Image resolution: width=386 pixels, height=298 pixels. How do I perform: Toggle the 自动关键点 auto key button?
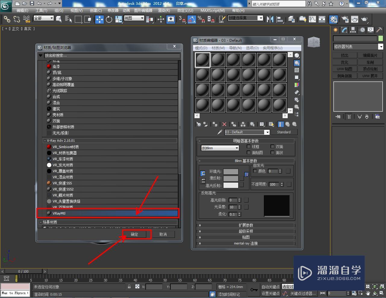coord(271,287)
